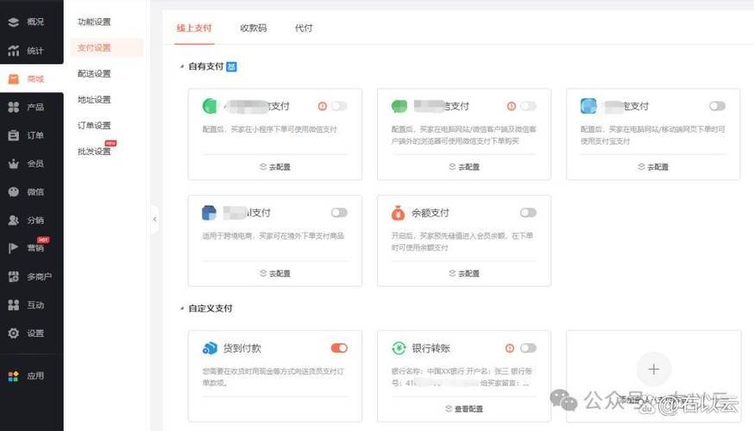Click the blue 货到付款 delivery icon

point(210,348)
